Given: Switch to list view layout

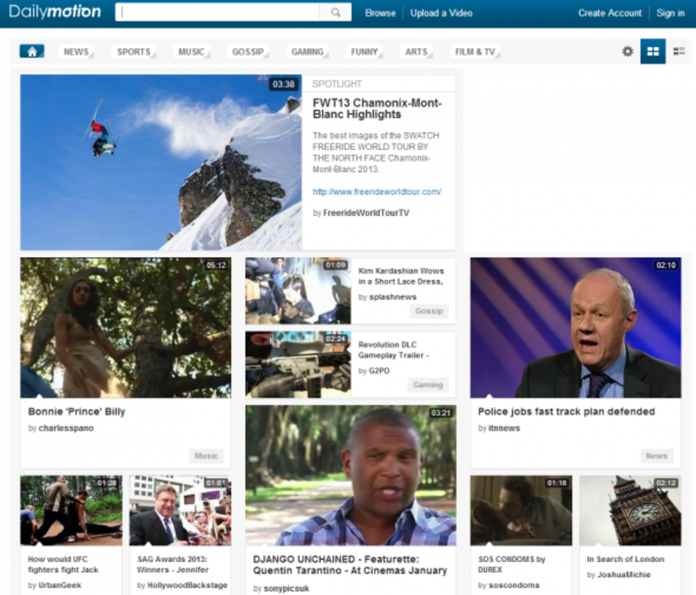Looking at the screenshot, I should [x=679, y=52].
